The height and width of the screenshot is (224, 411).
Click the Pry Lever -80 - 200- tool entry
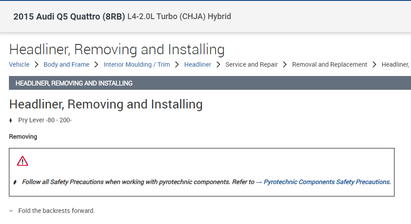pos(45,120)
